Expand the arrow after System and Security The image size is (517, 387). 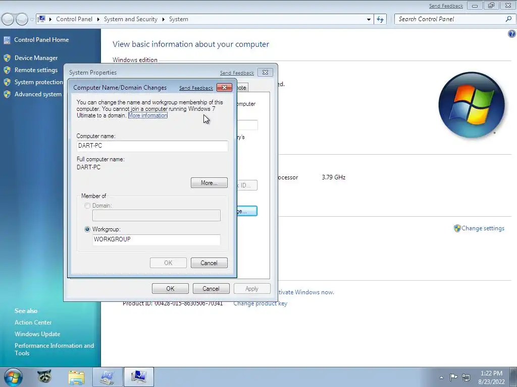coord(163,20)
